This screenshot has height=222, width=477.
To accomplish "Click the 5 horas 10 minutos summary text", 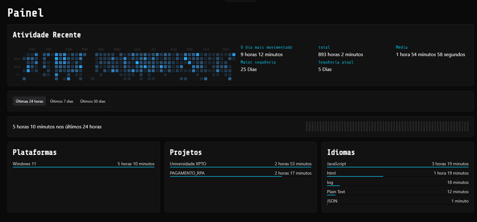I will coord(57,127).
